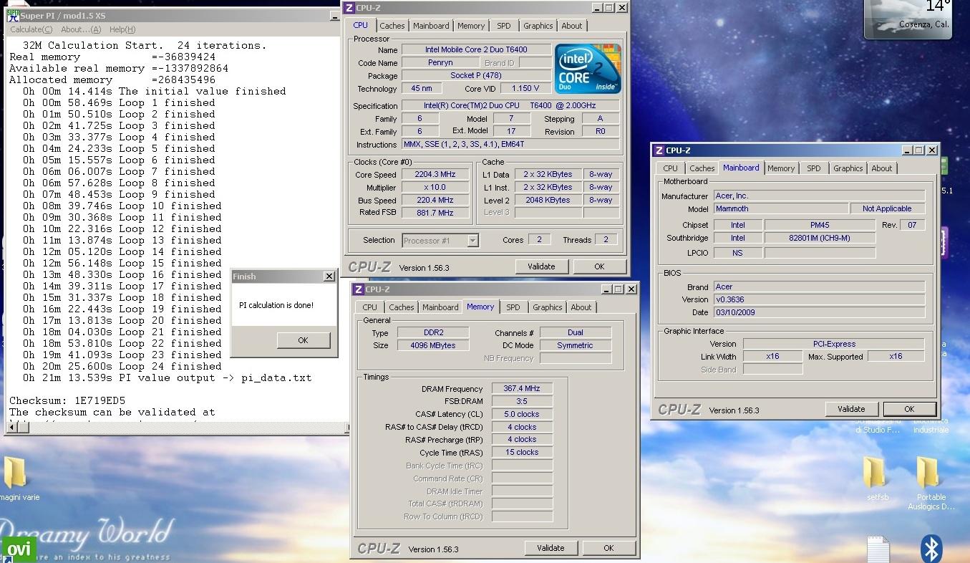Switch to Caches tab in the CPU-Z Mainboard window
The height and width of the screenshot is (563, 970).
coord(702,168)
